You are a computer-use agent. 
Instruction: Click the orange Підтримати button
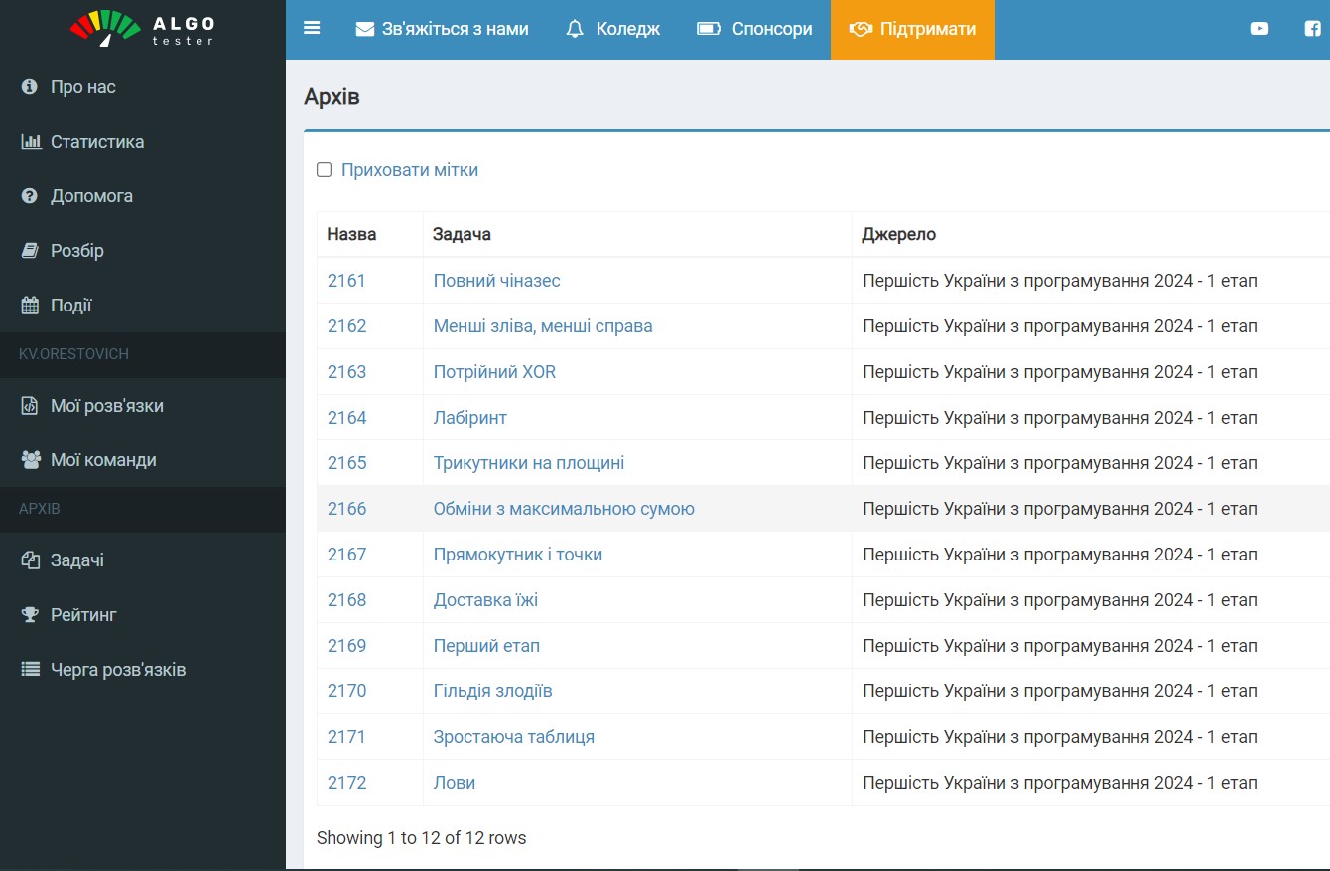point(912,29)
